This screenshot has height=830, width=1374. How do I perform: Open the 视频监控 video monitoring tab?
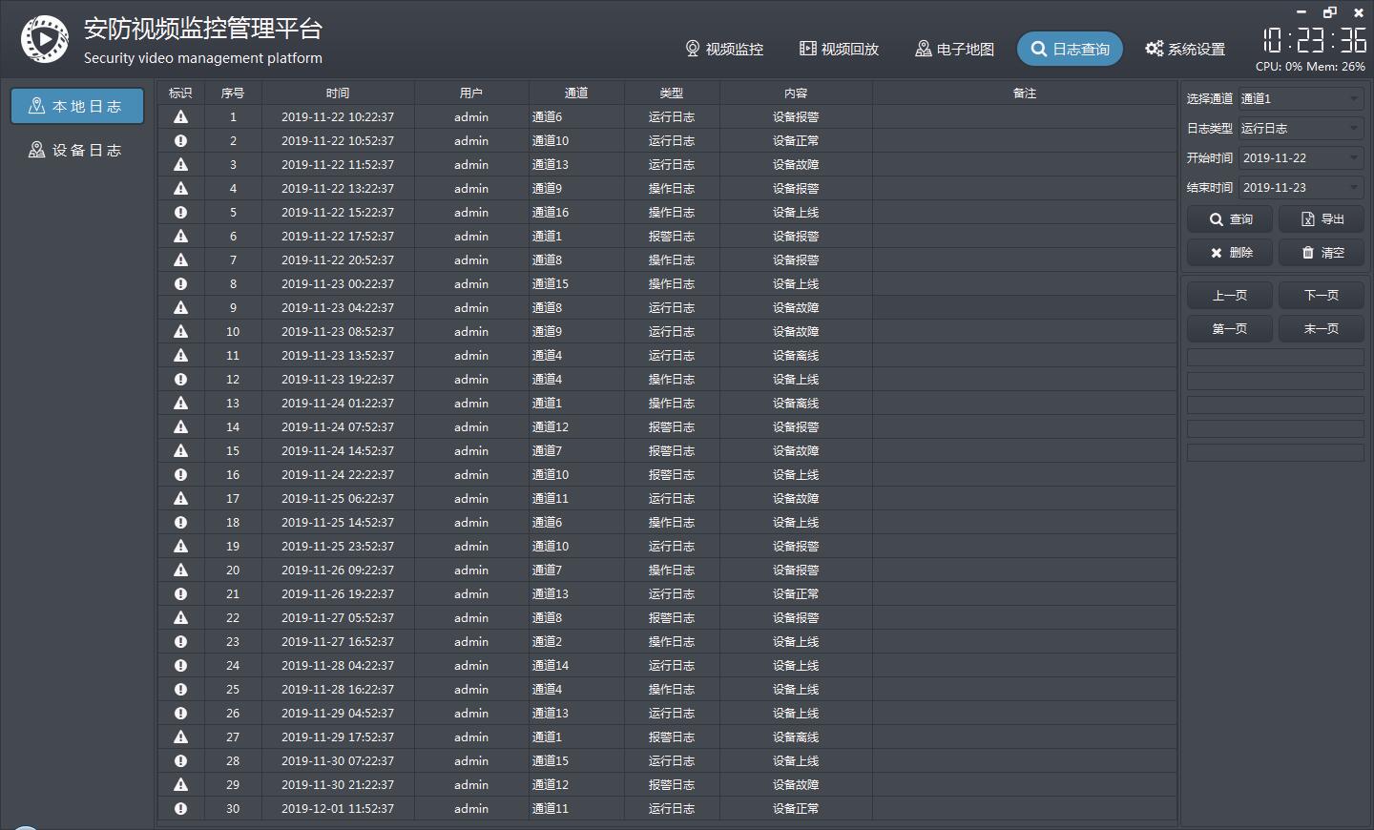(724, 49)
